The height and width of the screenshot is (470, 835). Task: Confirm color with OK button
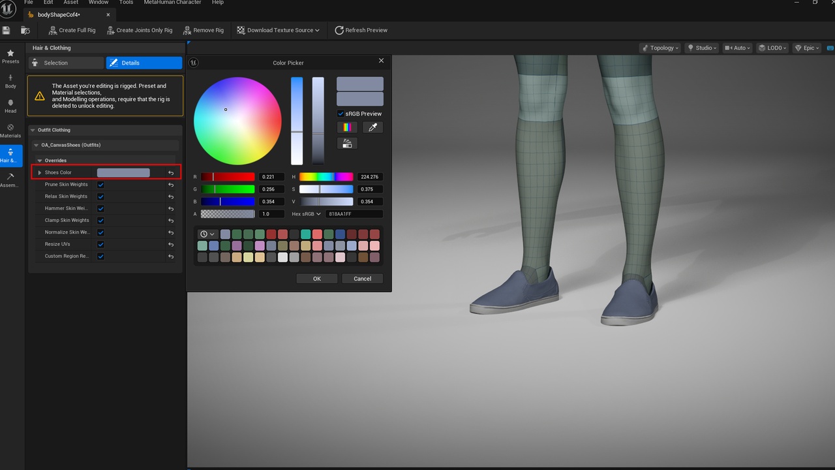pyautogui.click(x=317, y=279)
